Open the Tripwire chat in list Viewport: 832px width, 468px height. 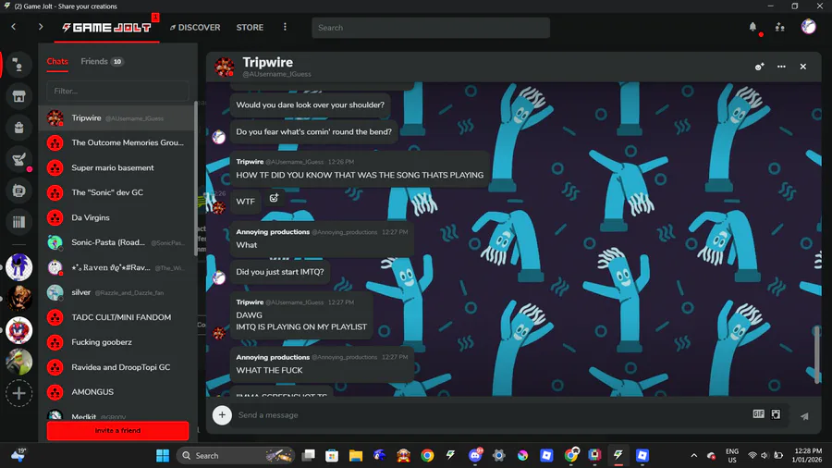116,117
